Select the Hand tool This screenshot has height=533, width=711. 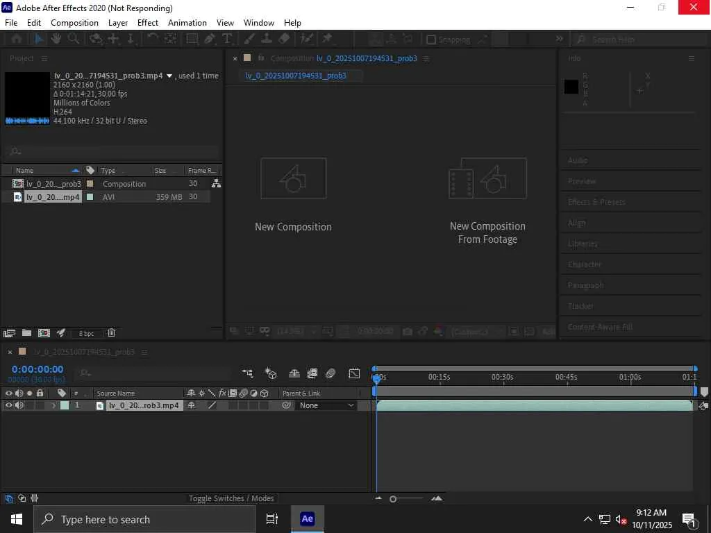tap(56, 40)
